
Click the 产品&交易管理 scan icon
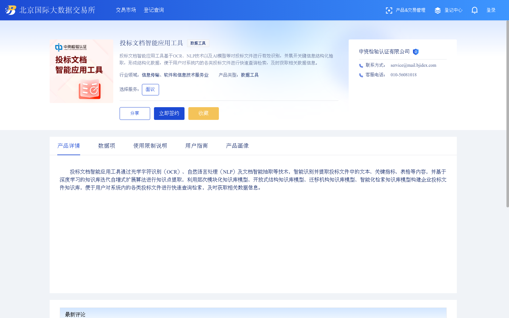(x=389, y=10)
